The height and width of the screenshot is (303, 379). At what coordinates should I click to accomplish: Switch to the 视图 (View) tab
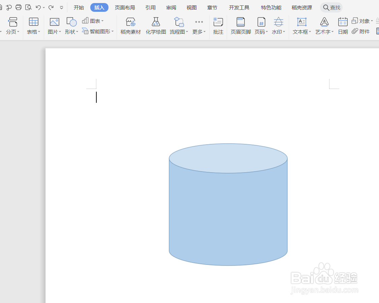[192, 7]
